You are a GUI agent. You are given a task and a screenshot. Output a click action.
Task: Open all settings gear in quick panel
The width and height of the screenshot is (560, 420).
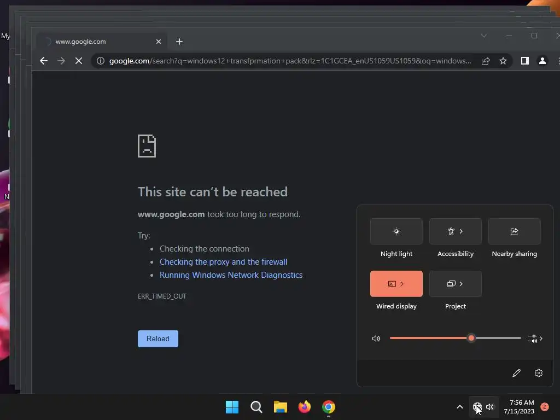click(539, 373)
